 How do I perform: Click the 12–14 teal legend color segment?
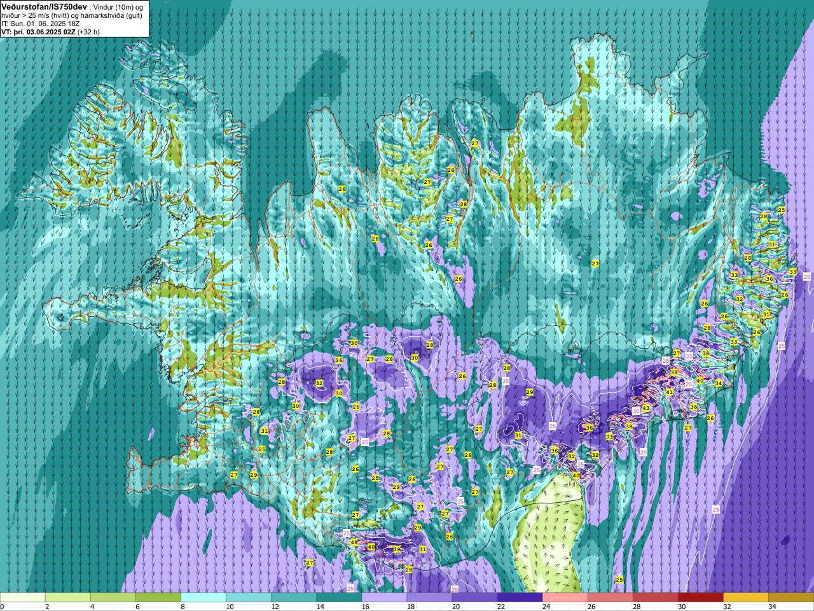point(294,598)
